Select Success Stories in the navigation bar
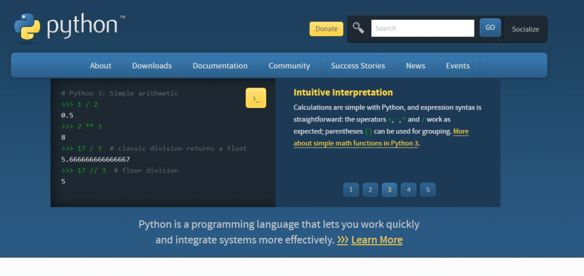The height and width of the screenshot is (276, 584). click(358, 66)
